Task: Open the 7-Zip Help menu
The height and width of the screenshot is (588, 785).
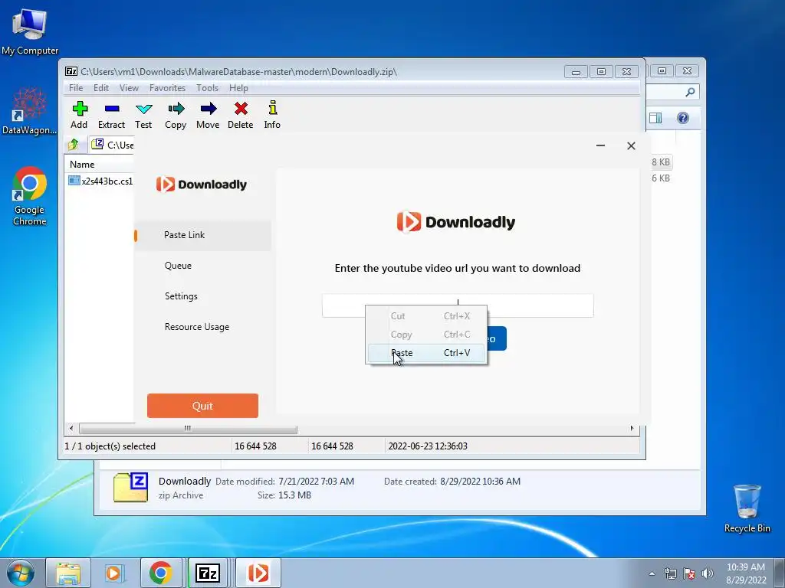Action: (x=238, y=88)
